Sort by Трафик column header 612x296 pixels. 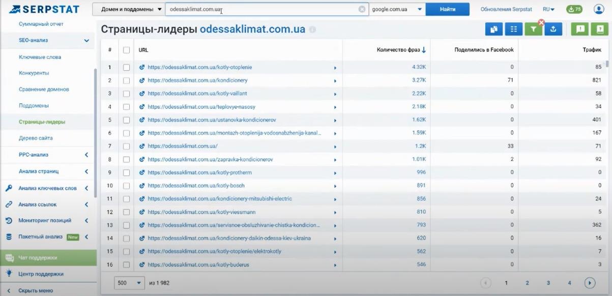pos(592,50)
